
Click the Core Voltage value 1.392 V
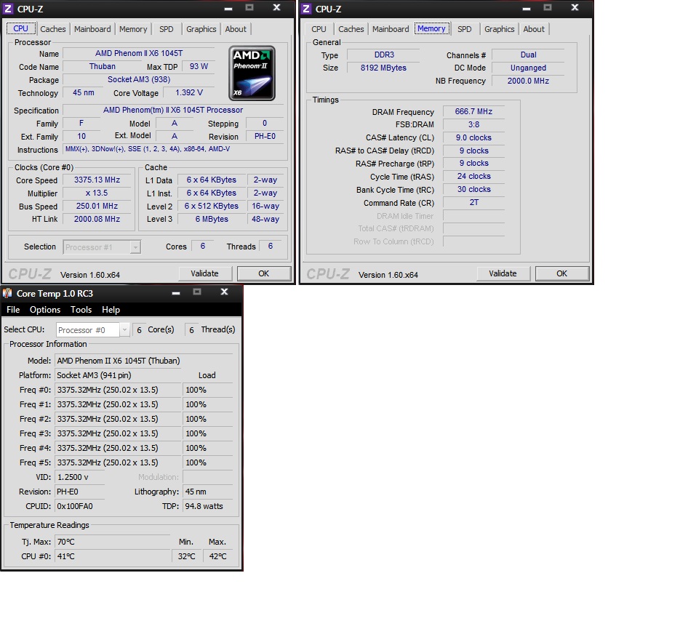(189, 92)
